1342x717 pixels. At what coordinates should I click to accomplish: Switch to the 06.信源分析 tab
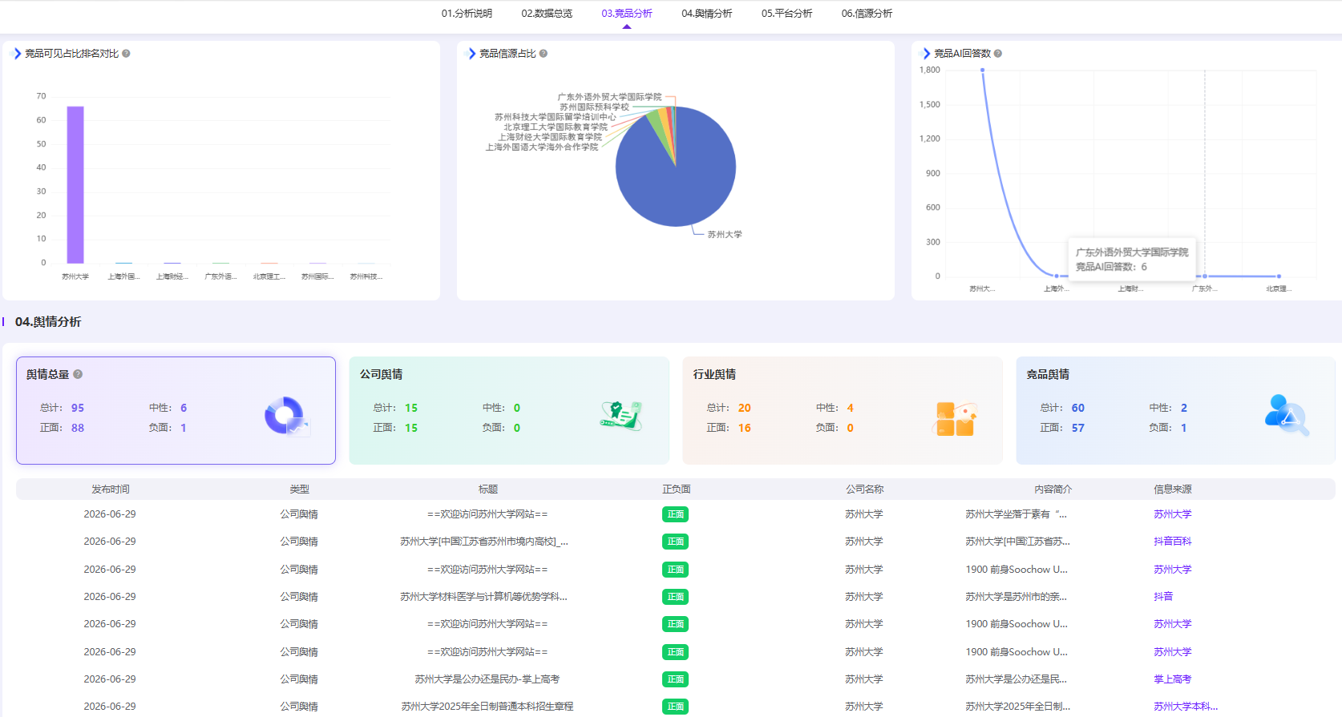click(867, 14)
